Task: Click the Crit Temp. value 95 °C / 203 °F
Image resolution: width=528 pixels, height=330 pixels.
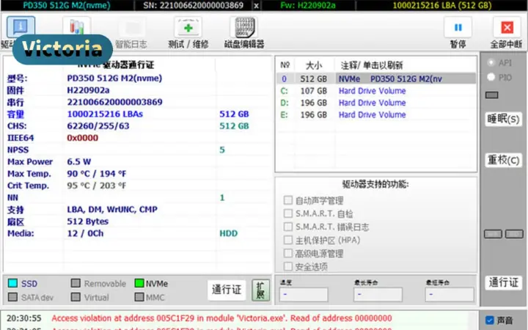Action: (96, 186)
